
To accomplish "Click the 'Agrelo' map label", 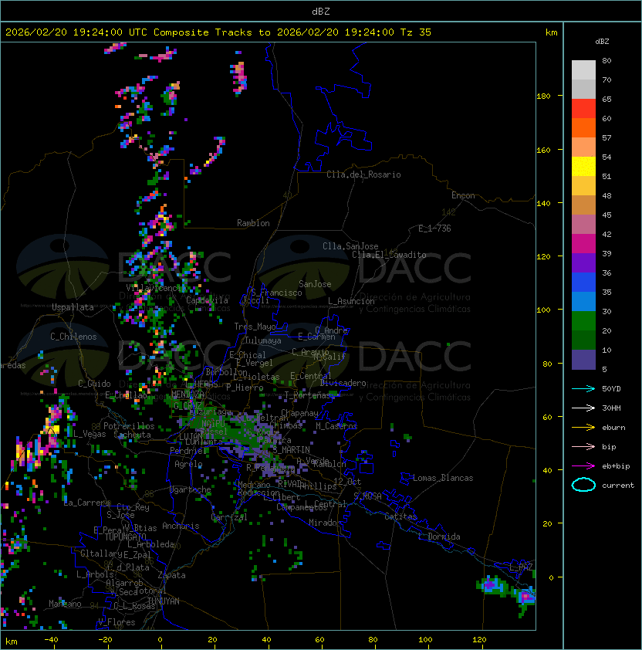I will coord(188,464).
